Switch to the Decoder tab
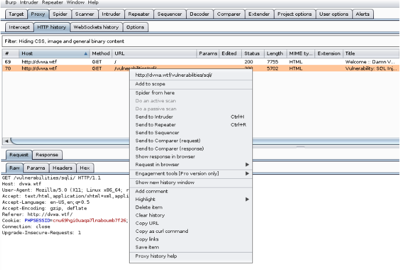 (x=199, y=14)
